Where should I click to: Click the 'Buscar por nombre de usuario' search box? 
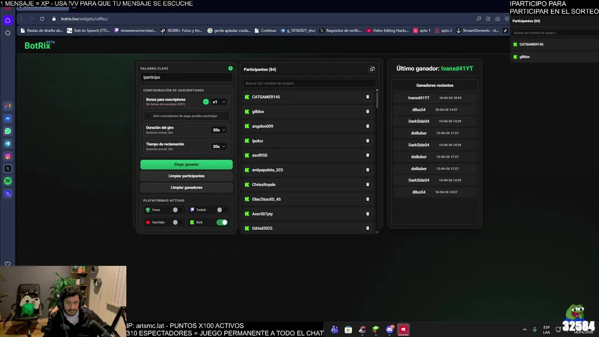(x=309, y=83)
